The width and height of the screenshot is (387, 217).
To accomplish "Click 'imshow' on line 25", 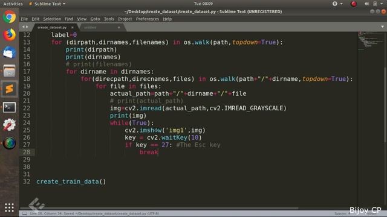I will point(151,130).
